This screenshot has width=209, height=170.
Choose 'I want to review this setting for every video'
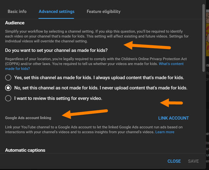[8, 98]
